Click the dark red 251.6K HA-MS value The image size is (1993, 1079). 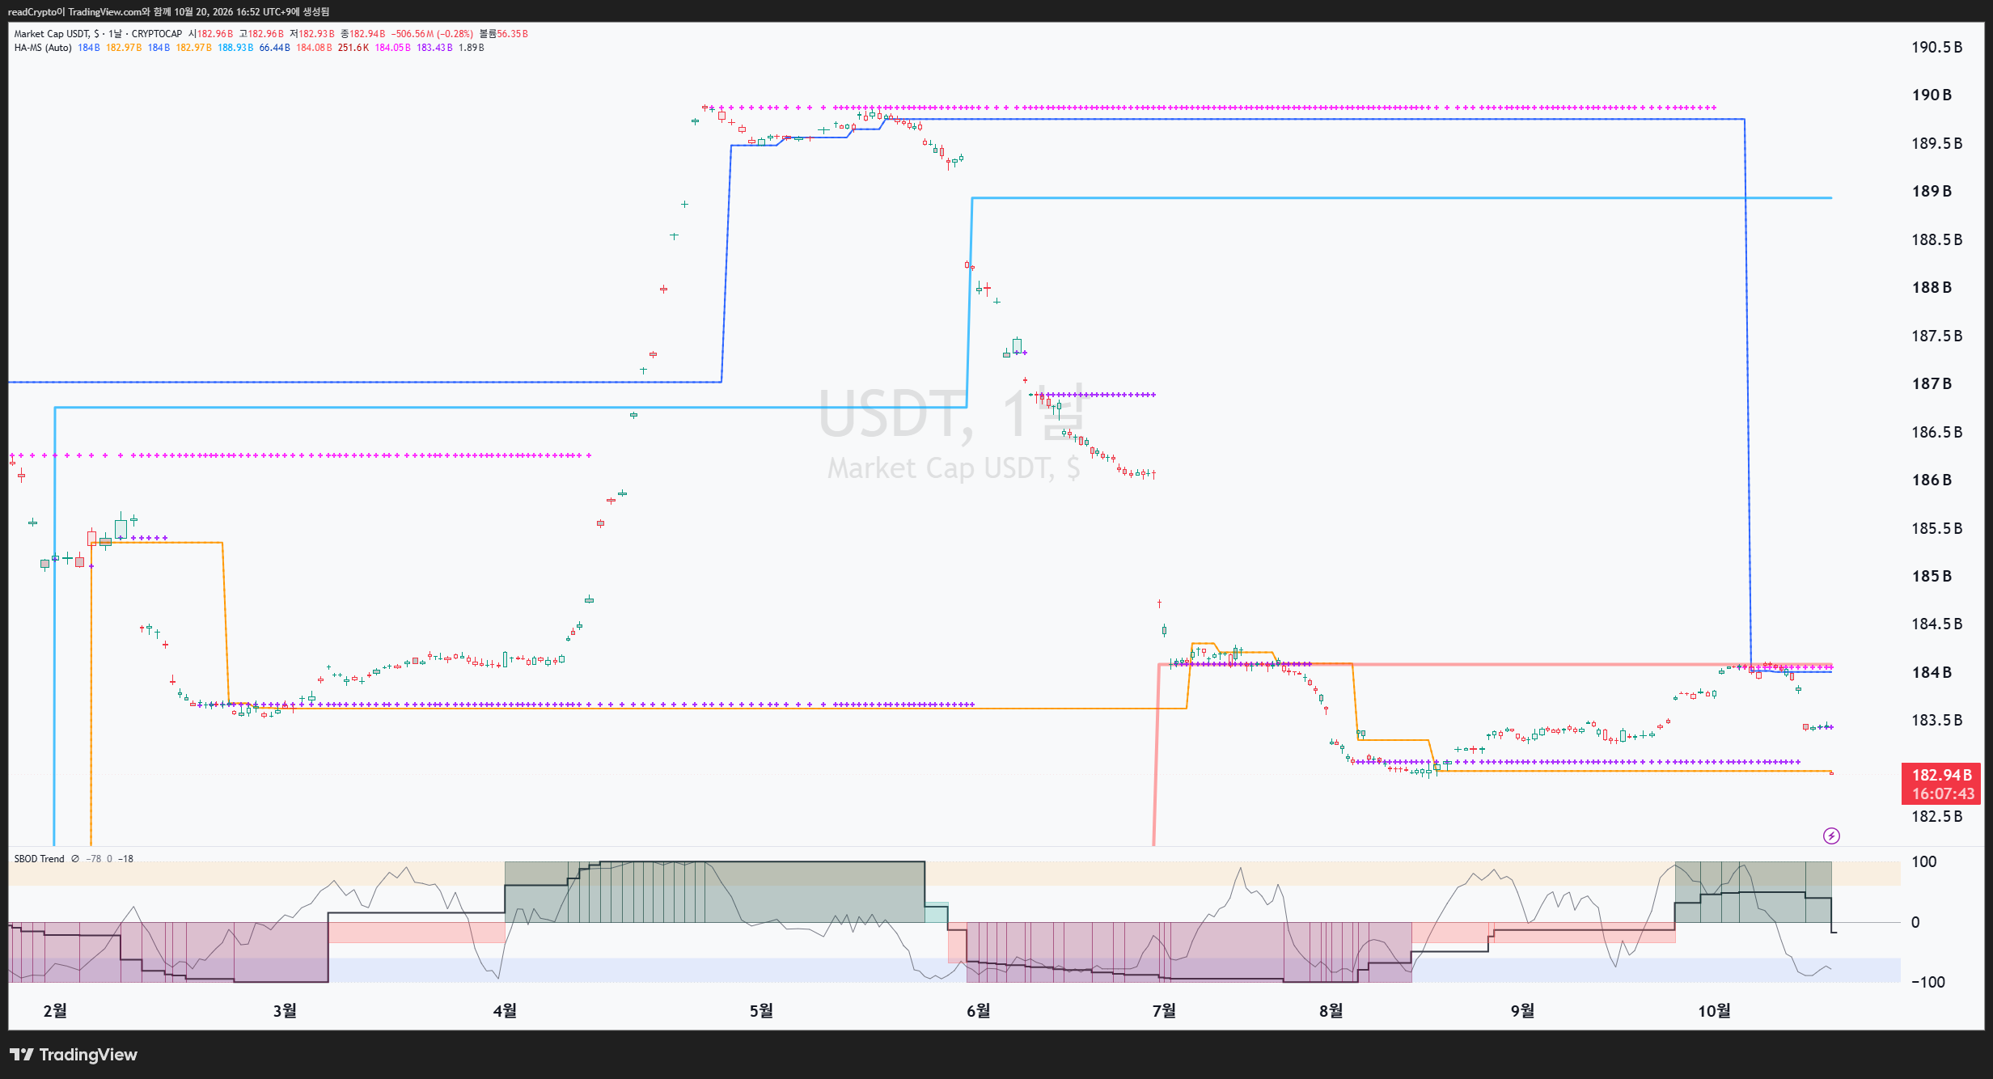tap(353, 48)
